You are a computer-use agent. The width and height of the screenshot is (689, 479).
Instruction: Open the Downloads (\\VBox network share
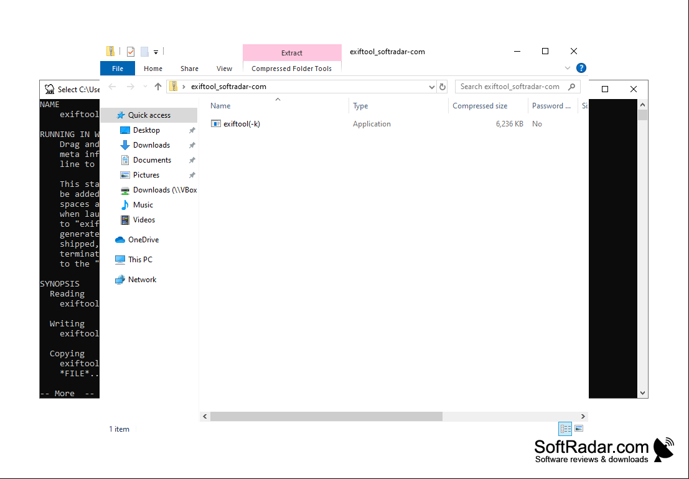click(165, 190)
